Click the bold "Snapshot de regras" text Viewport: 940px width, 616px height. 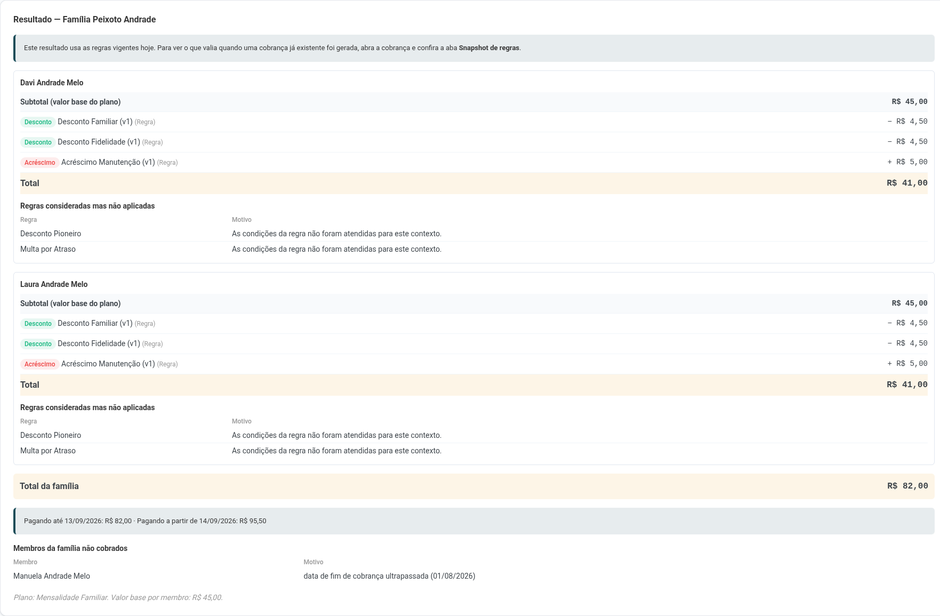[x=489, y=48]
